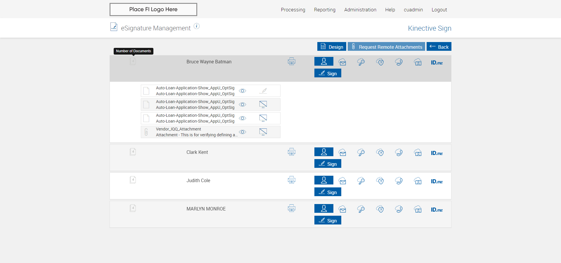Select the key icon for Clark Kent
This screenshot has width=561, height=263.
tap(361, 152)
